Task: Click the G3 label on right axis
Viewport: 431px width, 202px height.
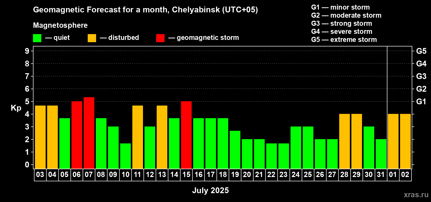Action: 421,76
